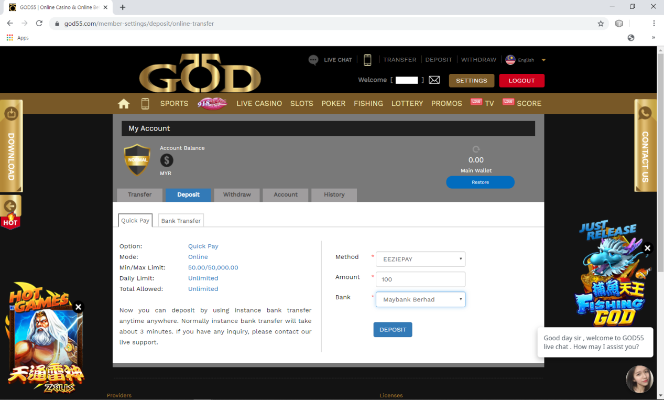Click the GOD55 logo
The image size is (664, 400).
pyautogui.click(x=200, y=73)
